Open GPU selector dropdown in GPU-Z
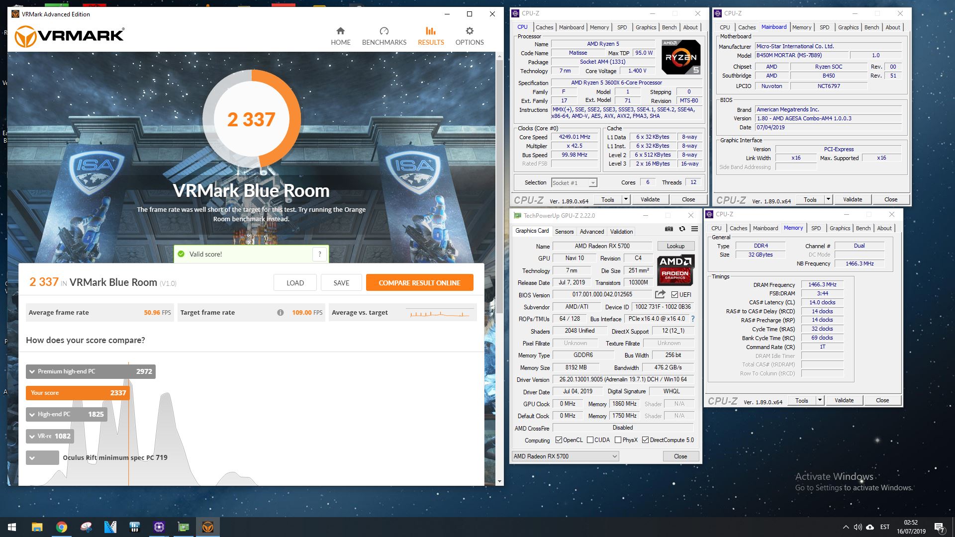 (565, 456)
